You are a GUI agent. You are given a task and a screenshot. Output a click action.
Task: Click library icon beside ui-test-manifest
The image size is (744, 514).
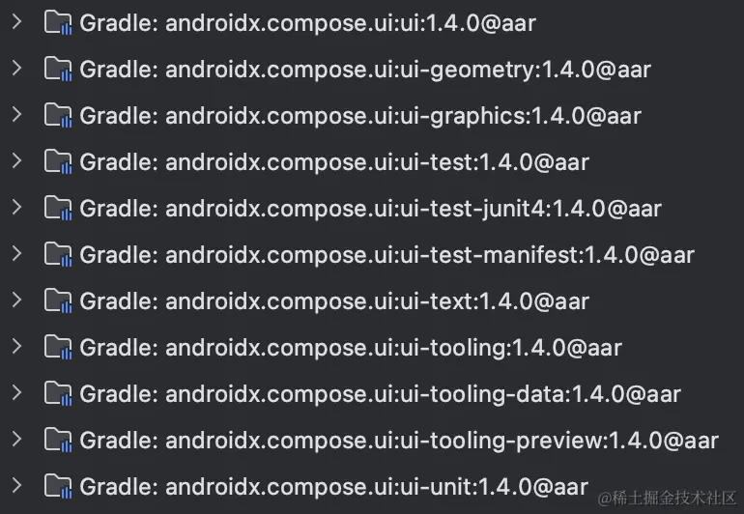[58, 255]
